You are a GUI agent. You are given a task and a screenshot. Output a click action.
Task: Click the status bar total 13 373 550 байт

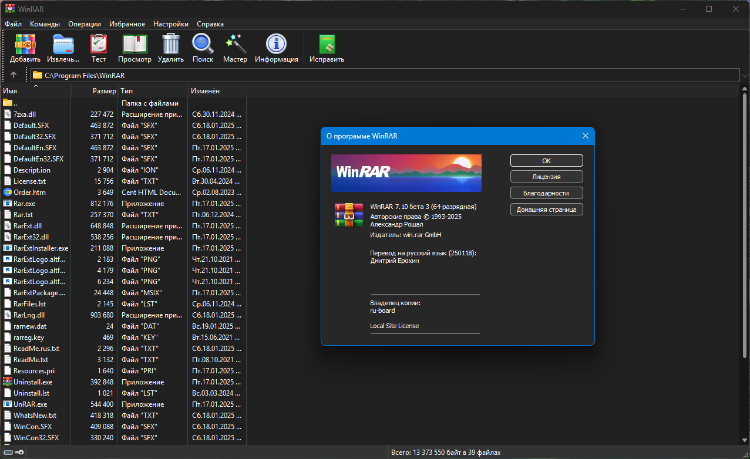click(446, 453)
